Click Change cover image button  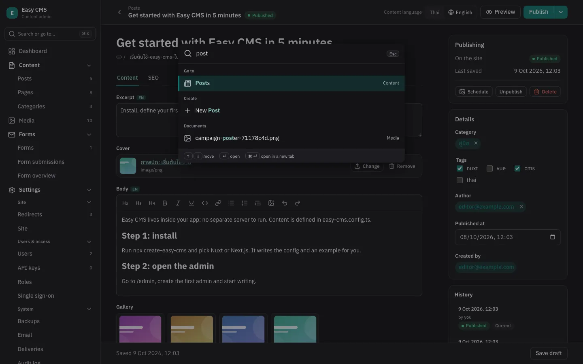(x=367, y=166)
